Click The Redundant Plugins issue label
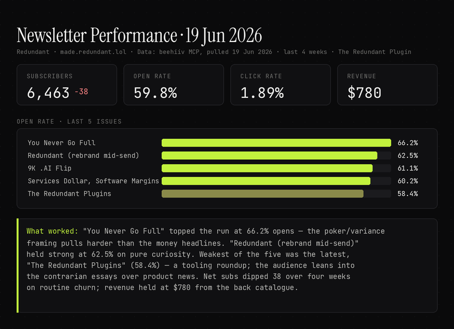This screenshot has height=329, width=454. click(70, 194)
